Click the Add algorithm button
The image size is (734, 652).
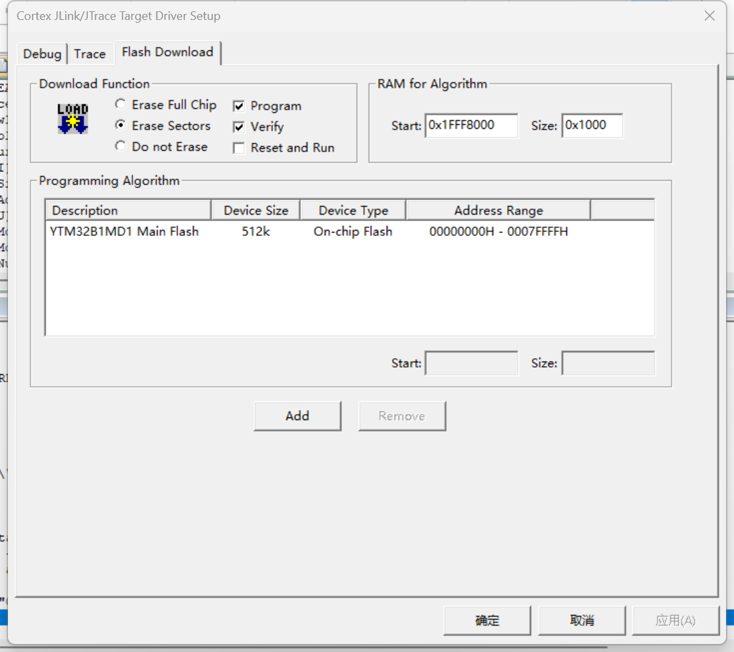click(297, 416)
